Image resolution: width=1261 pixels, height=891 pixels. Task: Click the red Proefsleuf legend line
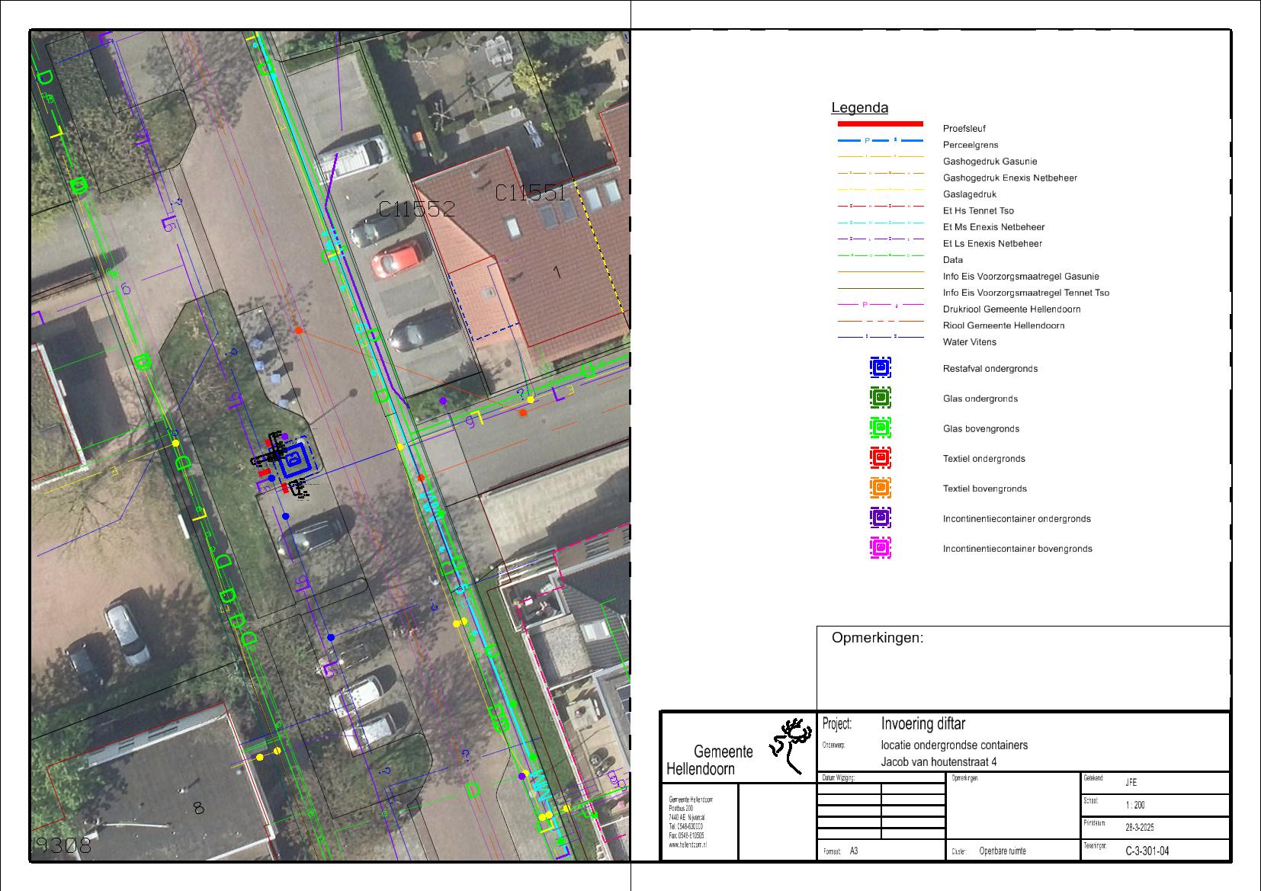[880, 123]
